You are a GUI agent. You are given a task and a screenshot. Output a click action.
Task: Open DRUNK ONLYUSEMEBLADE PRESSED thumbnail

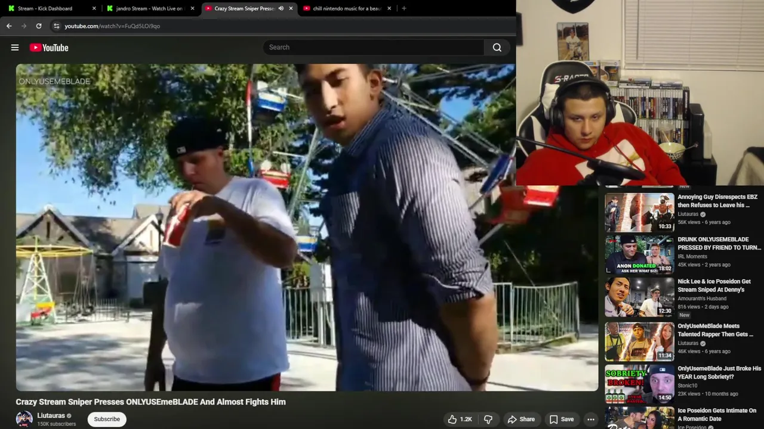click(639, 254)
